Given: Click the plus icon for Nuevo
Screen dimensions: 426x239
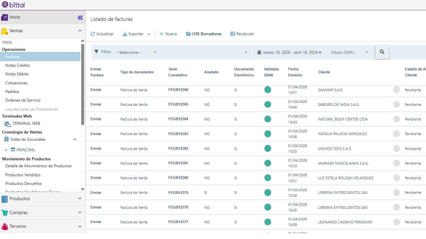Looking at the screenshot, I should tap(161, 34).
